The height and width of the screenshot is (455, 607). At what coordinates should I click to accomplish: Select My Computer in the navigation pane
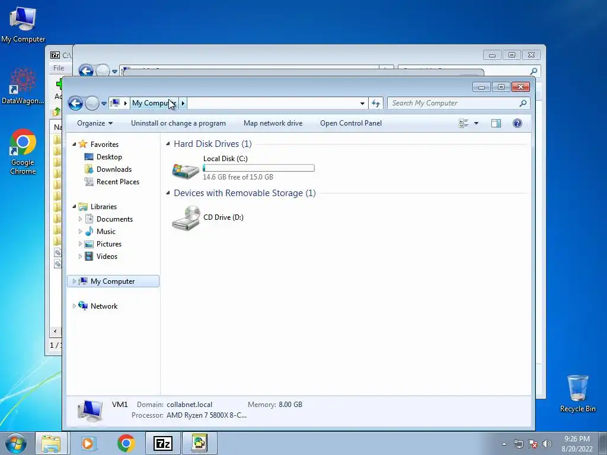113,281
